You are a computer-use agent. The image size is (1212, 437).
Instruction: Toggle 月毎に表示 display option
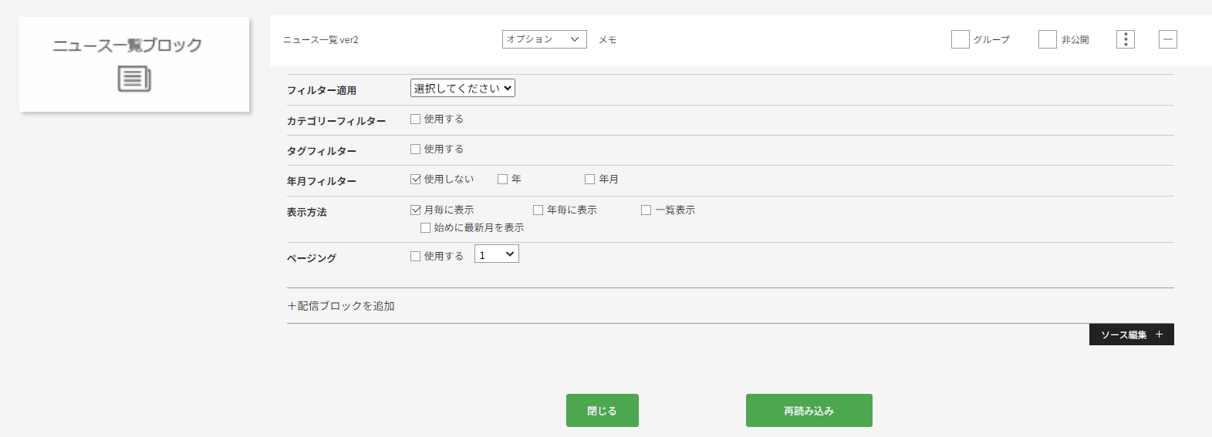click(415, 210)
